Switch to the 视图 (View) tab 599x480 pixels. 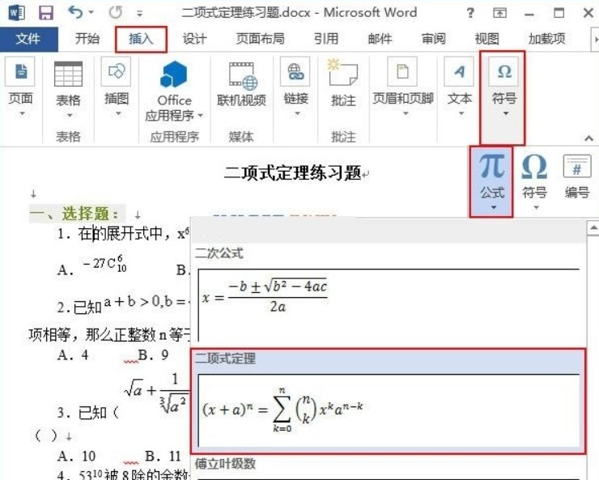[487, 39]
